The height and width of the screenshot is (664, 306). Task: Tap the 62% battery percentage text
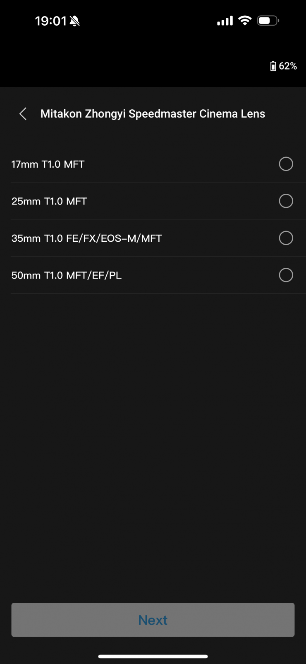[x=288, y=66]
